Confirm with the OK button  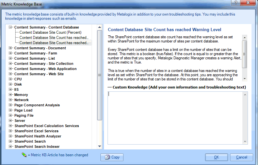point(216,157)
